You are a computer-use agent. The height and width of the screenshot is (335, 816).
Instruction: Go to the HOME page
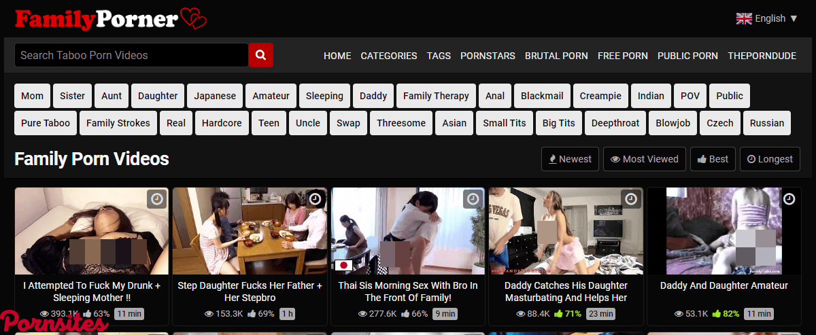[337, 56]
